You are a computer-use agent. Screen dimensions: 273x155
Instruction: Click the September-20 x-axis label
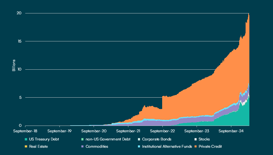(x=94, y=131)
